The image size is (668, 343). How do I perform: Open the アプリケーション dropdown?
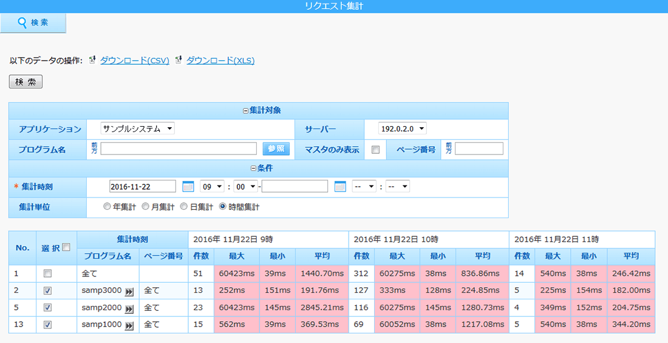(138, 128)
